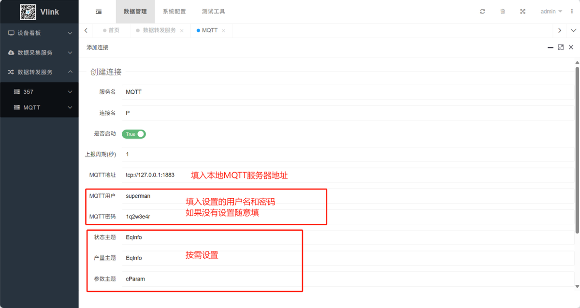Click the MQTT用户 input field
Image resolution: width=580 pixels, height=308 pixels.
tap(348, 196)
